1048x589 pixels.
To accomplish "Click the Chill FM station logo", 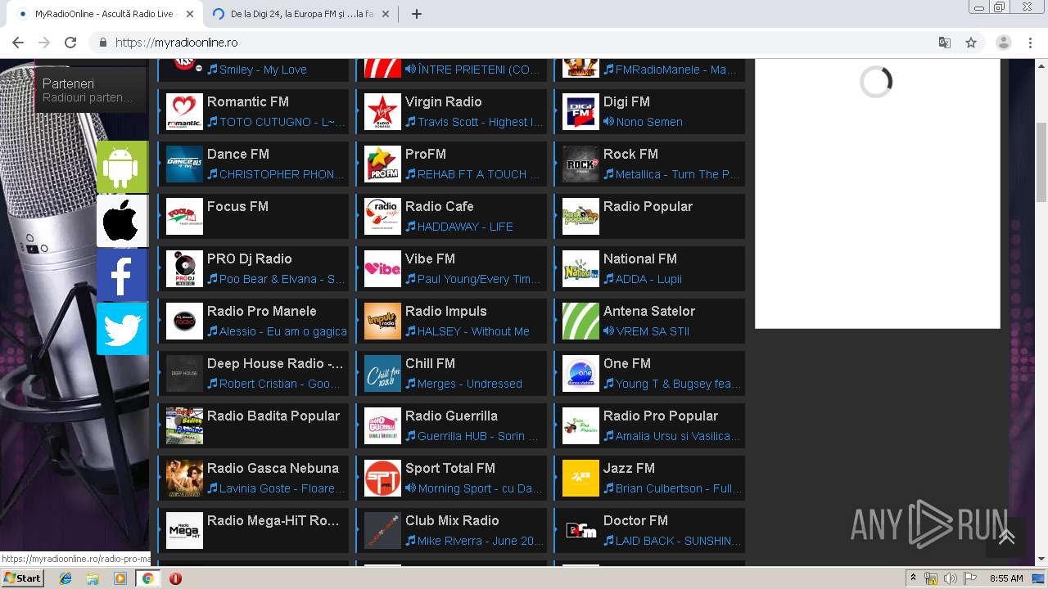I will [382, 374].
